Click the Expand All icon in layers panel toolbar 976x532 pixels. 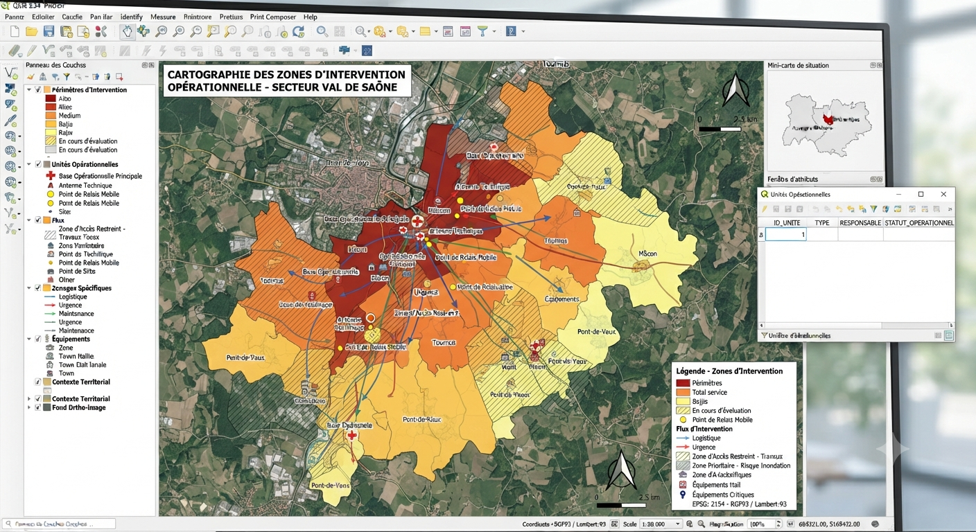(x=96, y=77)
